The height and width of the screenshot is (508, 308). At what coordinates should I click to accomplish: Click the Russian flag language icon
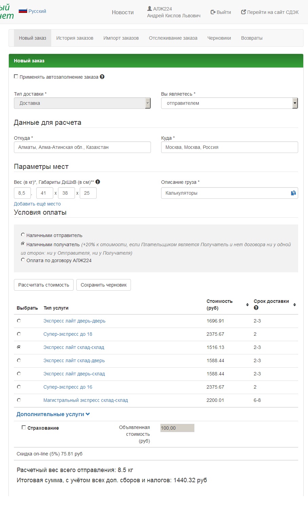23,11
